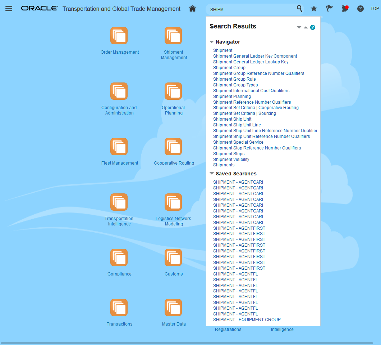Image resolution: width=381 pixels, height=345 pixels.
Task: Open Shipment Set Criteria Cooperative Routing
Action: point(256,108)
